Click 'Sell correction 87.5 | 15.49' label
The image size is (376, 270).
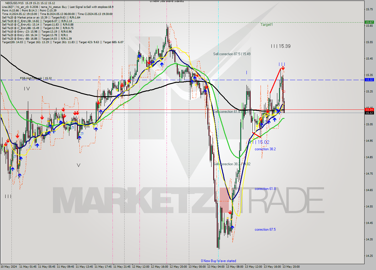click(x=232, y=54)
